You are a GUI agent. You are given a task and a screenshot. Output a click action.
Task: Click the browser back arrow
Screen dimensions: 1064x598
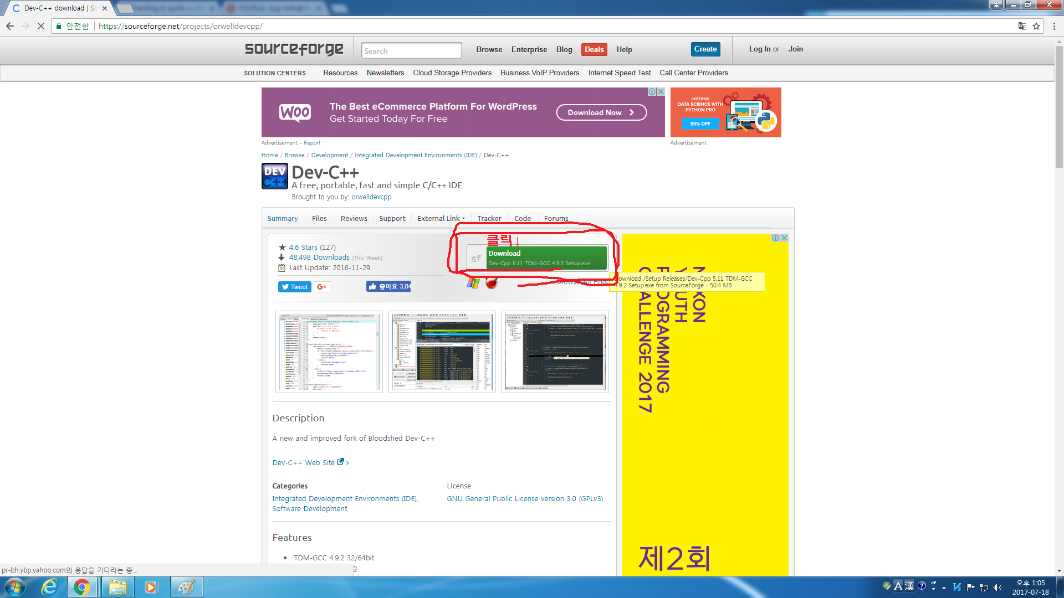click(x=10, y=26)
